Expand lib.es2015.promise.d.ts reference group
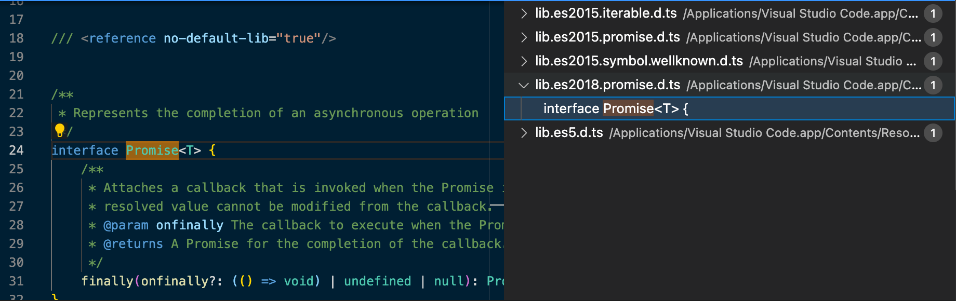This screenshot has height=301, width=956. point(524,37)
